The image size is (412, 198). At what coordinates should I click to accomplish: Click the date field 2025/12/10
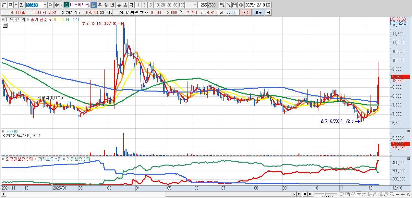click(255, 5)
